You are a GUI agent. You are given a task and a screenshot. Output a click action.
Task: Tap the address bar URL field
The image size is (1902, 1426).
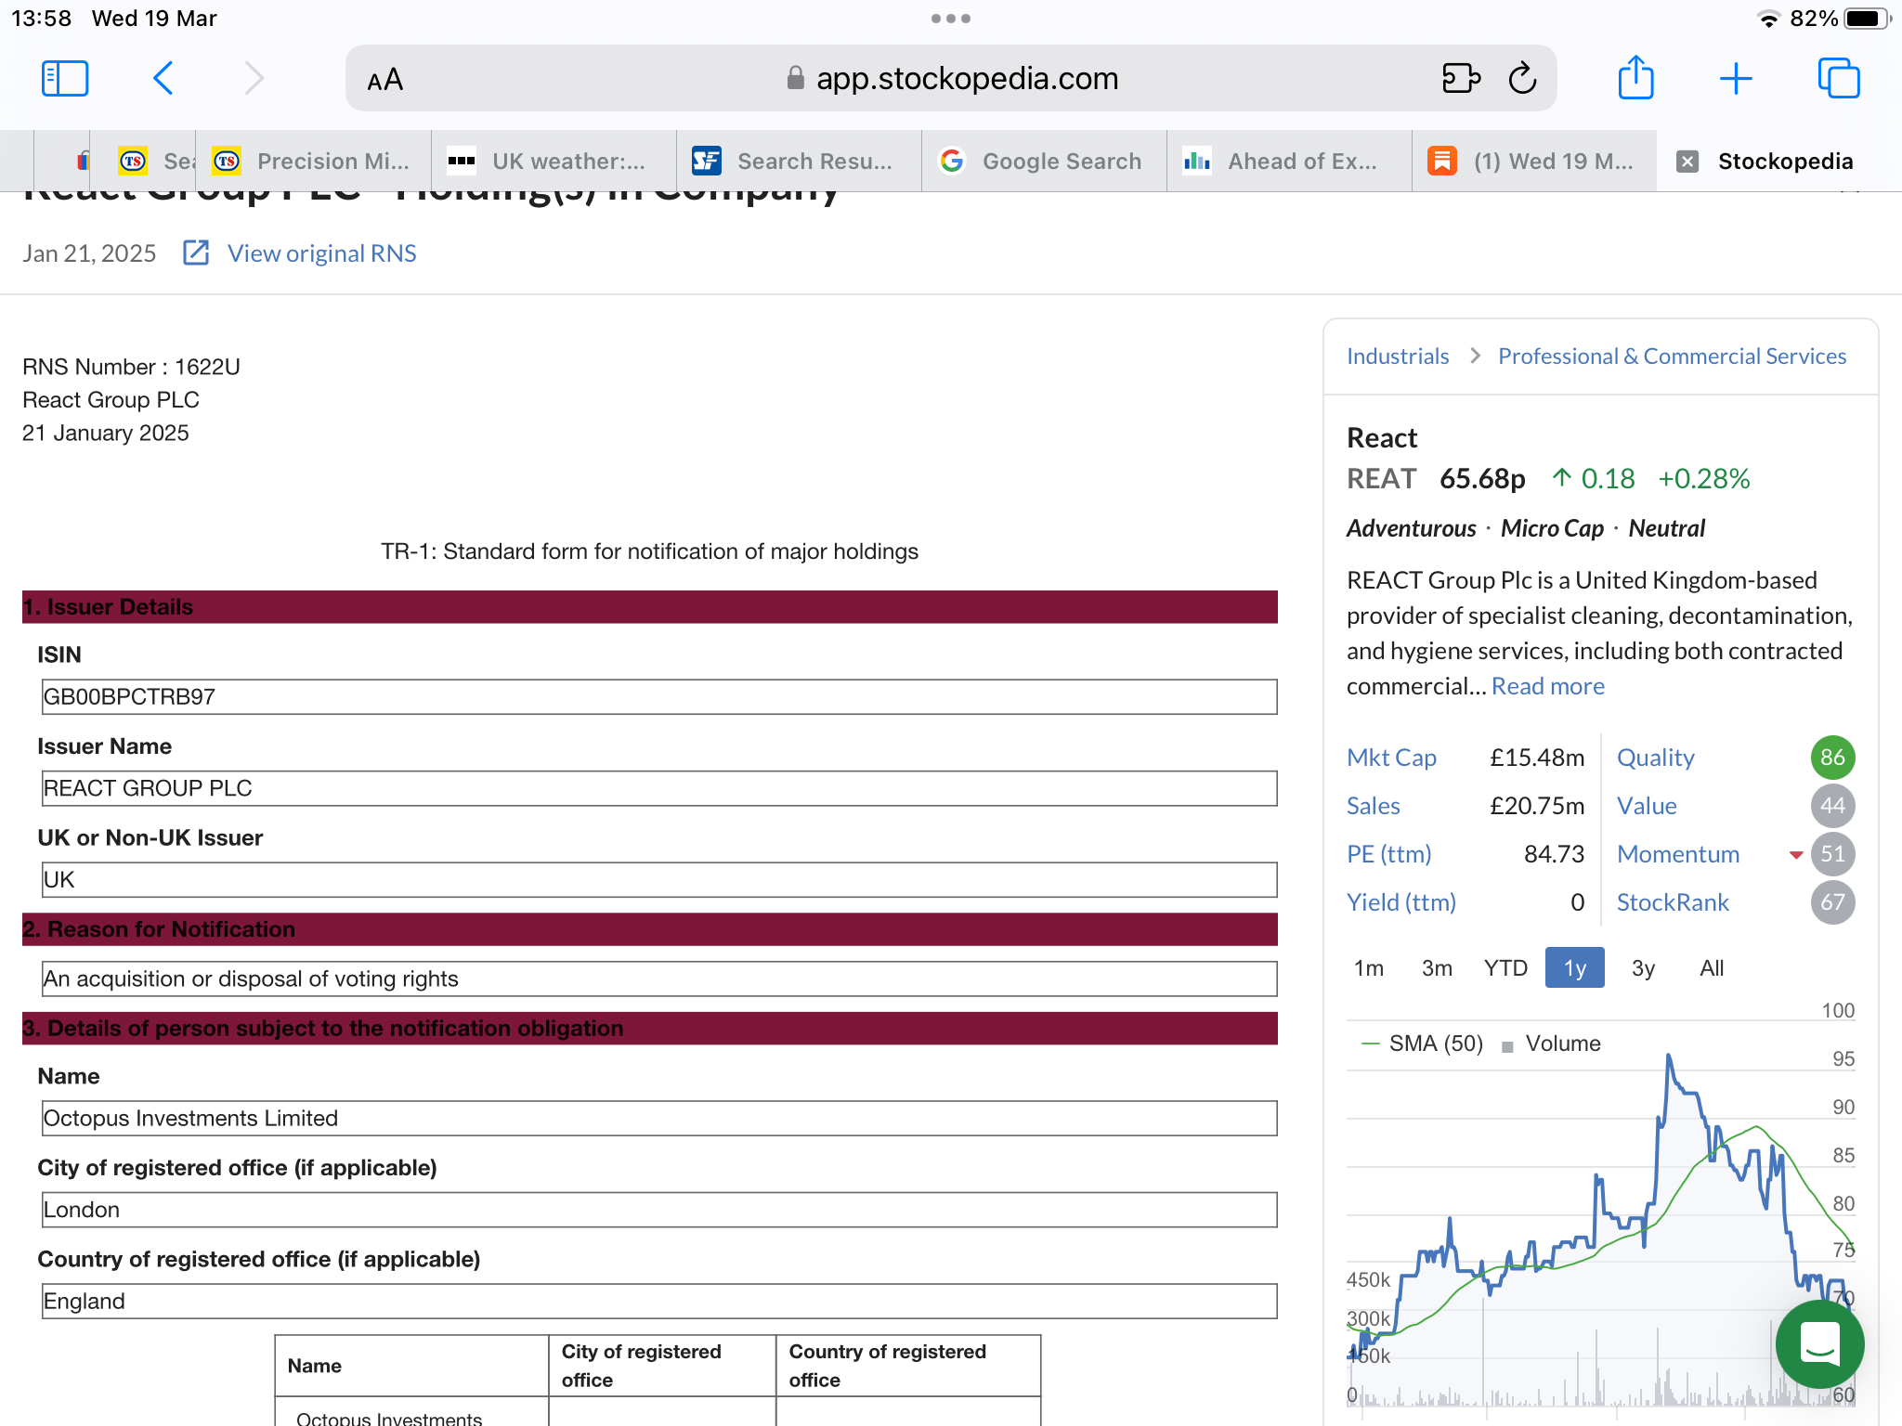951,79
